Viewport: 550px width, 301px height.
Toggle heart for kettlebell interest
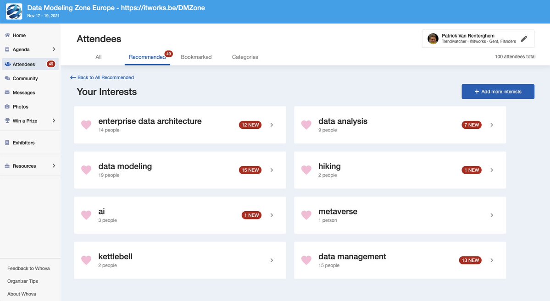(86, 260)
